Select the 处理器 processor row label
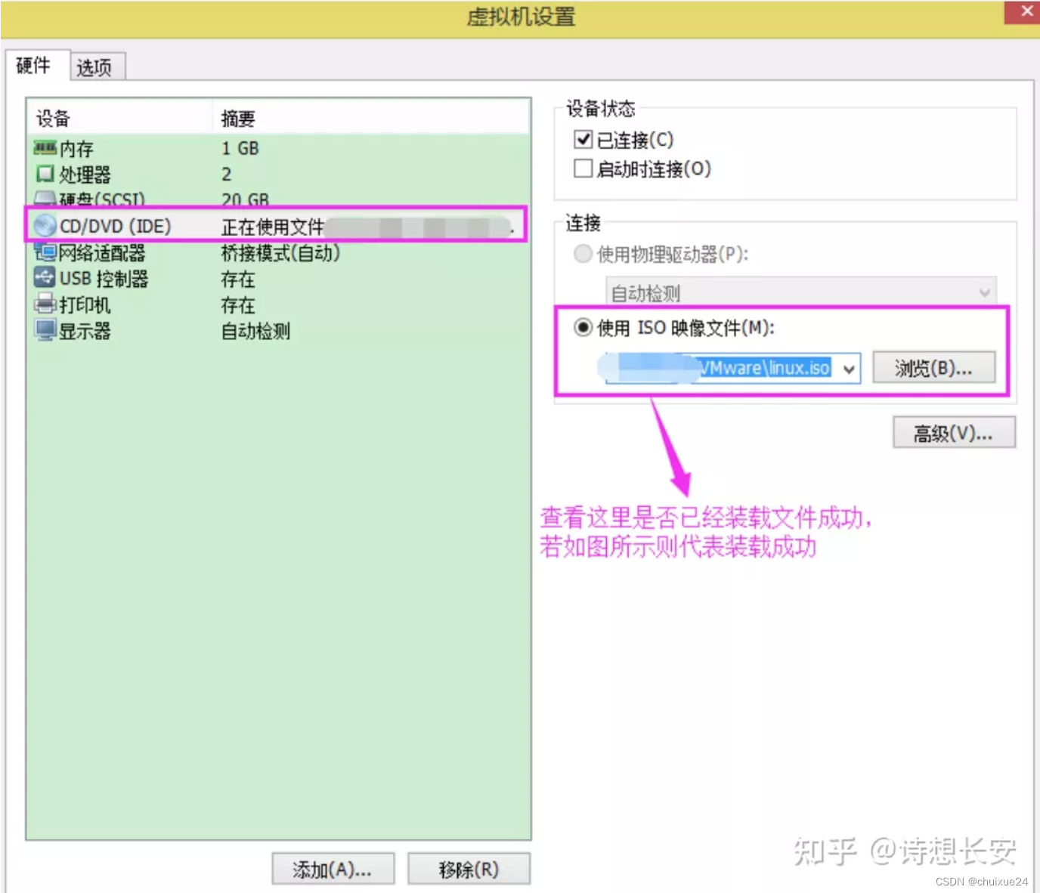 85,175
